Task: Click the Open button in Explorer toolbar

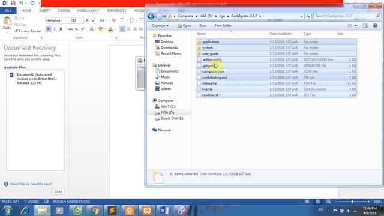Action: point(184,26)
